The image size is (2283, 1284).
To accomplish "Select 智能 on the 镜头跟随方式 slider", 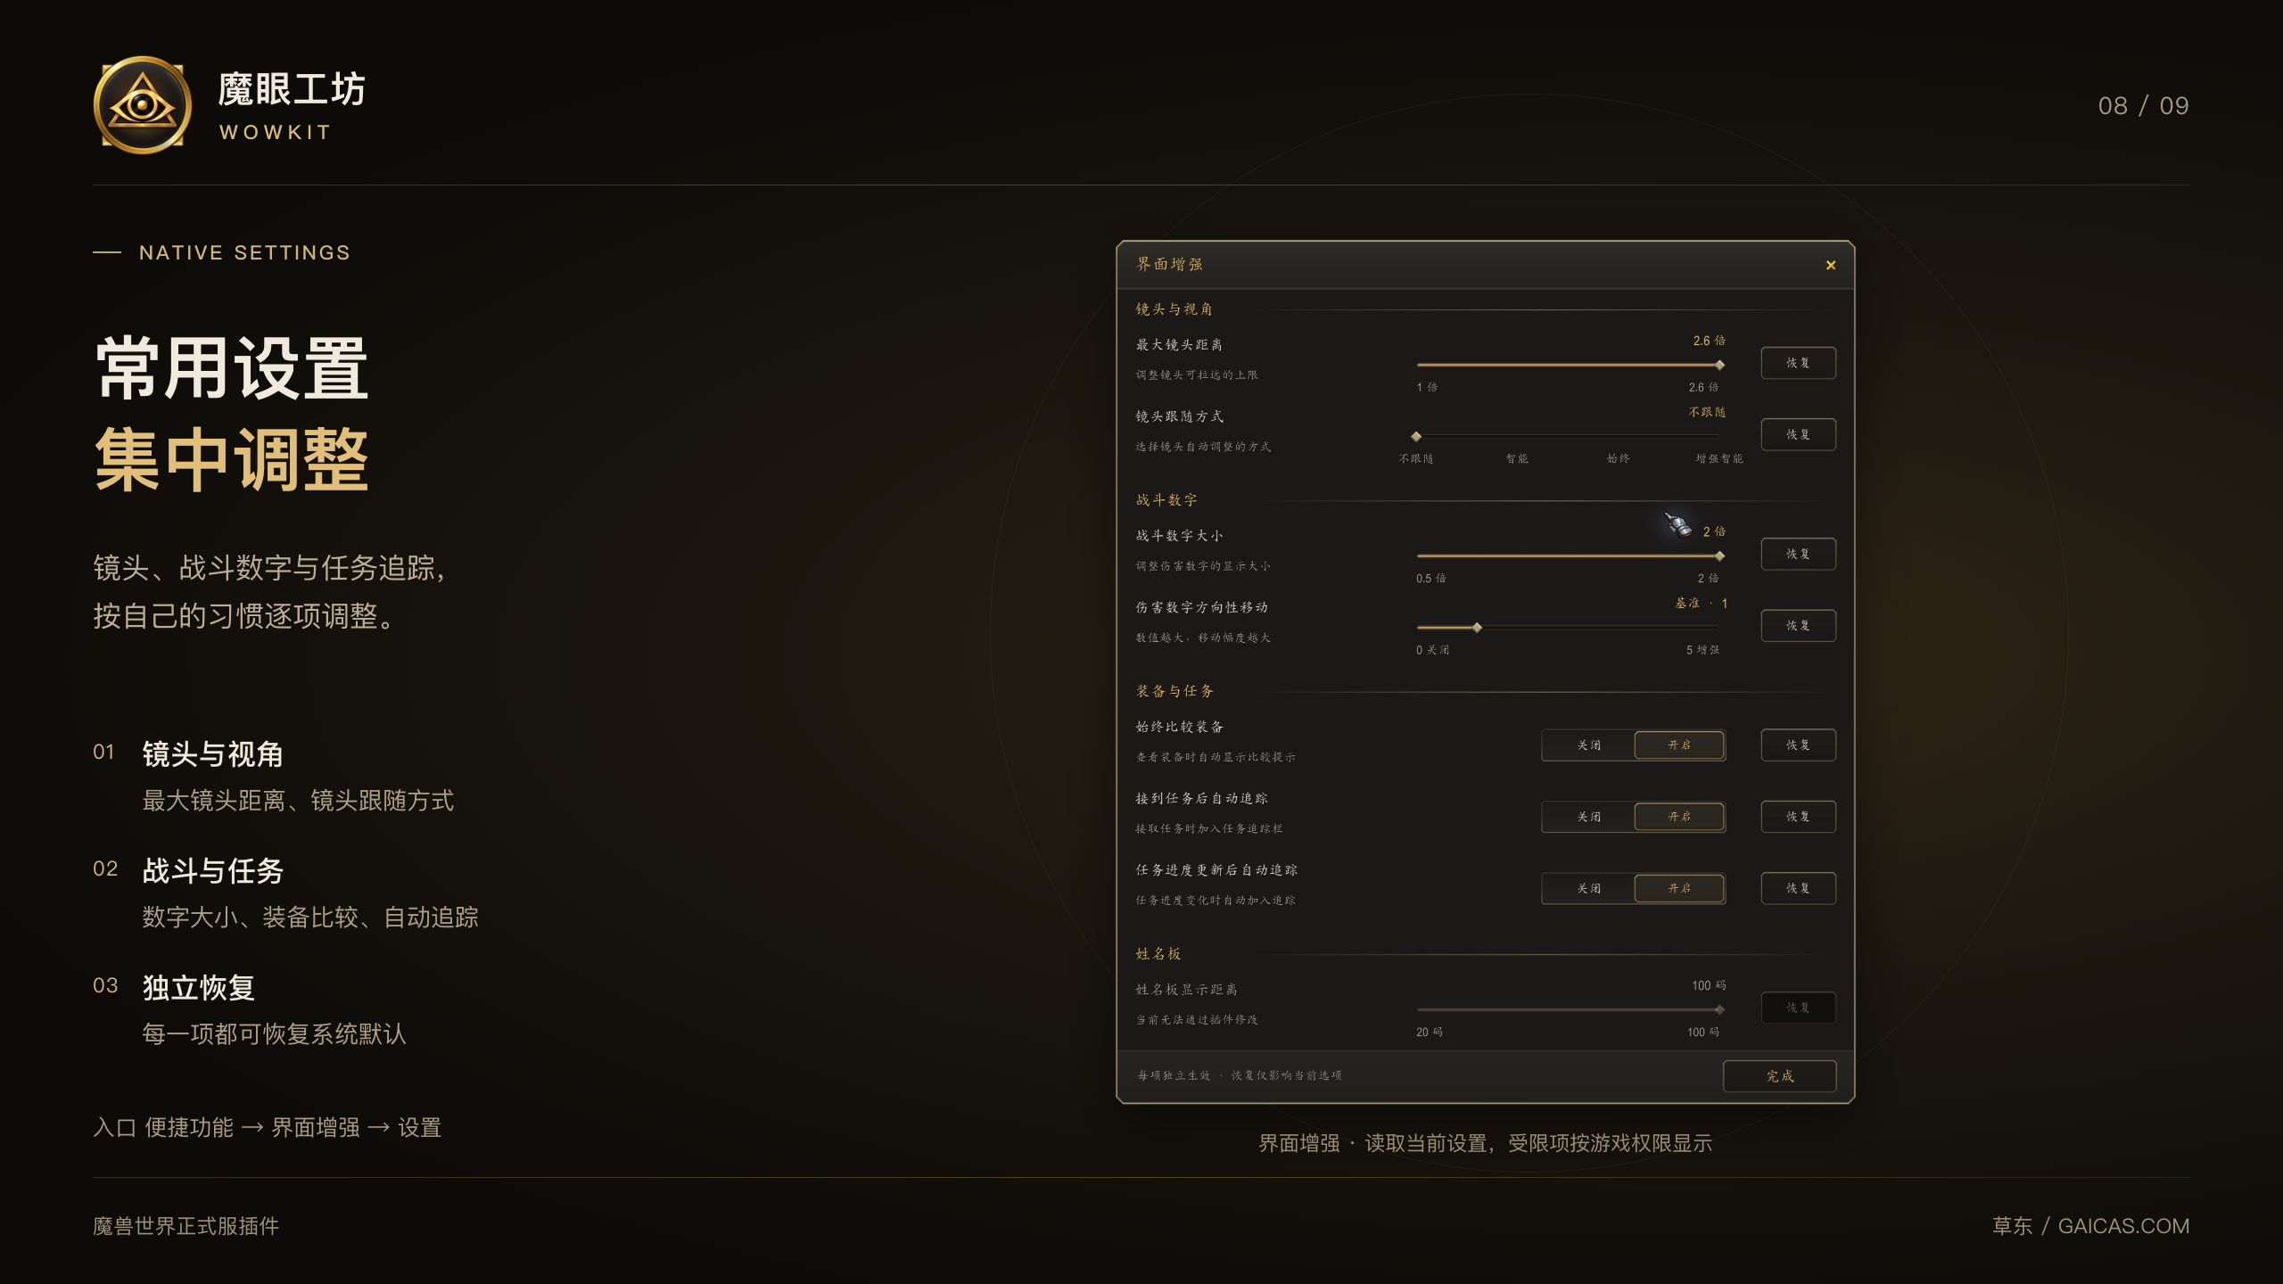I will pos(1517,458).
